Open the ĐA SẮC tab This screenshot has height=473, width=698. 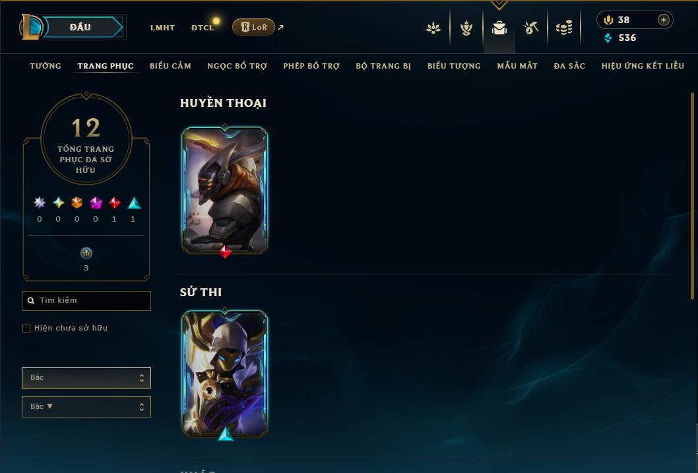tap(569, 66)
